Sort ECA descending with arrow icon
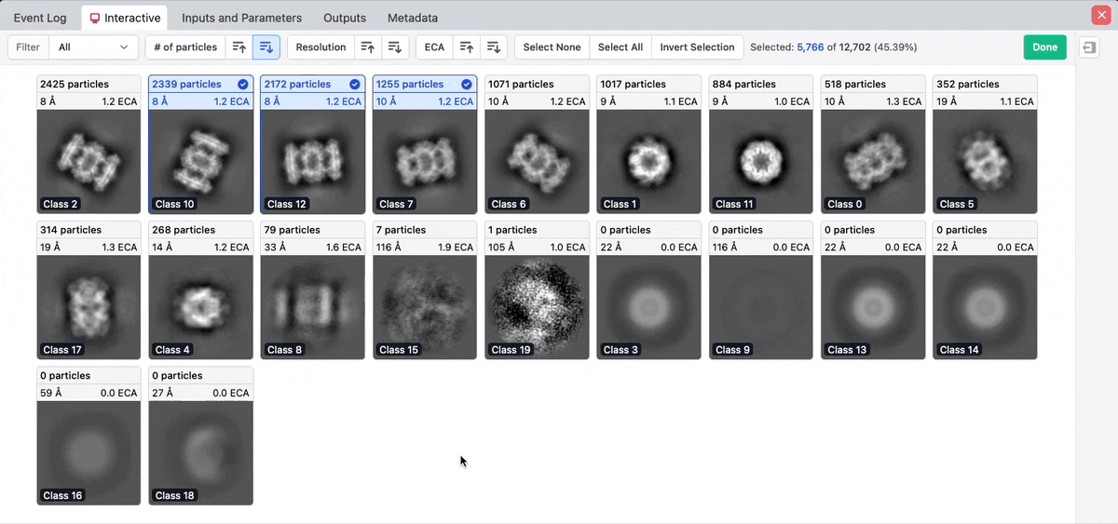 [495, 47]
